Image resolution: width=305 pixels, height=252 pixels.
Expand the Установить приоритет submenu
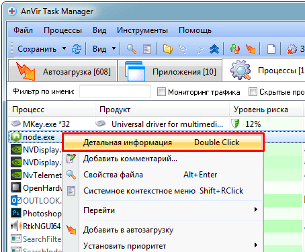pyautogui.click(x=256, y=245)
